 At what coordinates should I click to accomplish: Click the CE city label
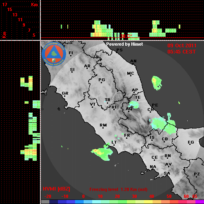[x=155, y=157]
